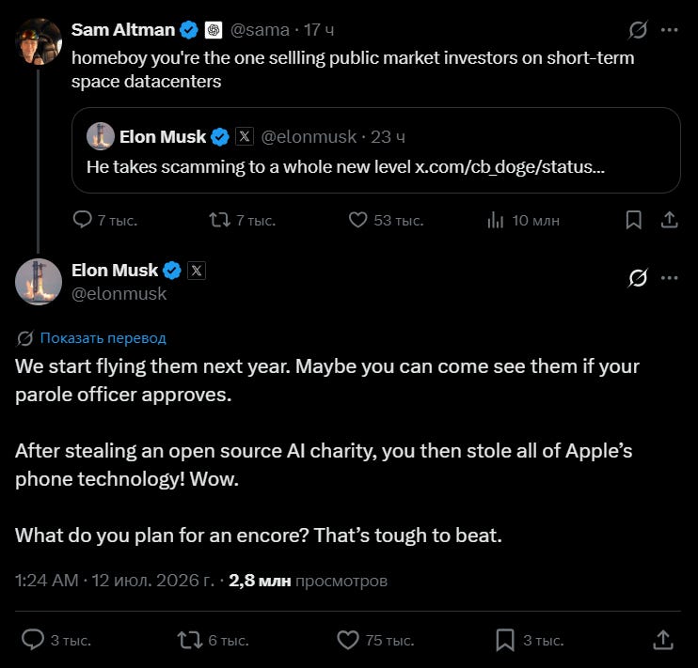The height and width of the screenshot is (668, 698).
Task: Open Grok icon on Elon Musk's reply
Action: point(638,278)
